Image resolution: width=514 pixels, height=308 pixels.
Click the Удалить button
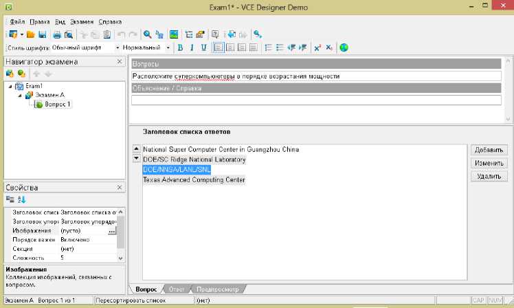point(489,176)
